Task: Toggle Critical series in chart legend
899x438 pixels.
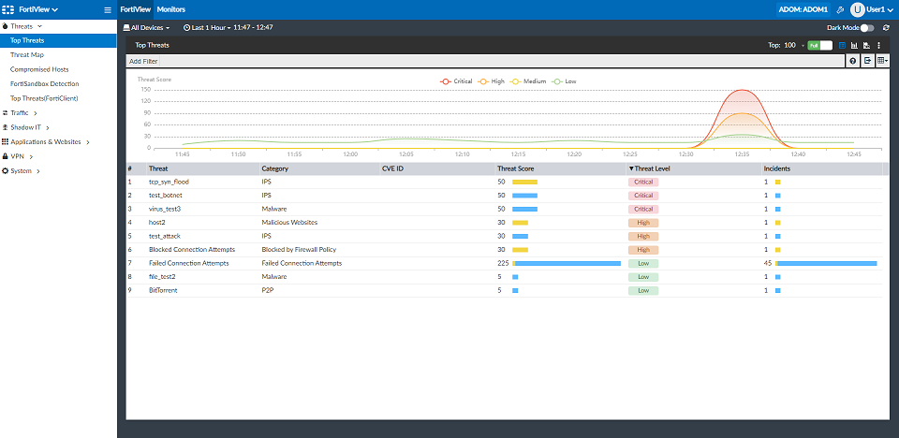Action: [x=457, y=81]
